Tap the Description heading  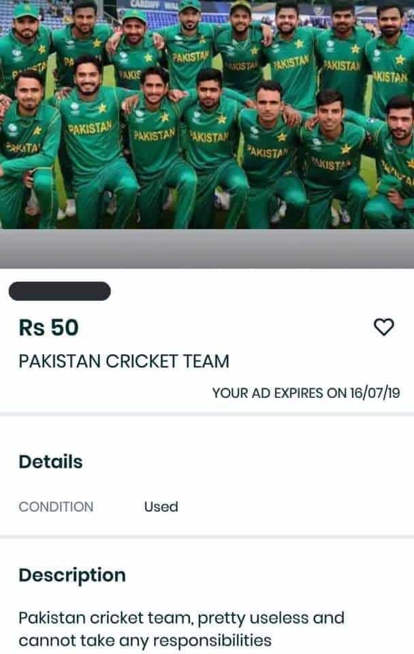point(72,575)
